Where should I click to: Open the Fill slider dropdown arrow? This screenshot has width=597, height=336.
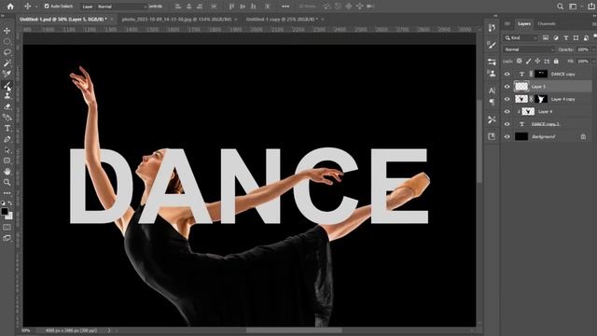click(x=593, y=61)
